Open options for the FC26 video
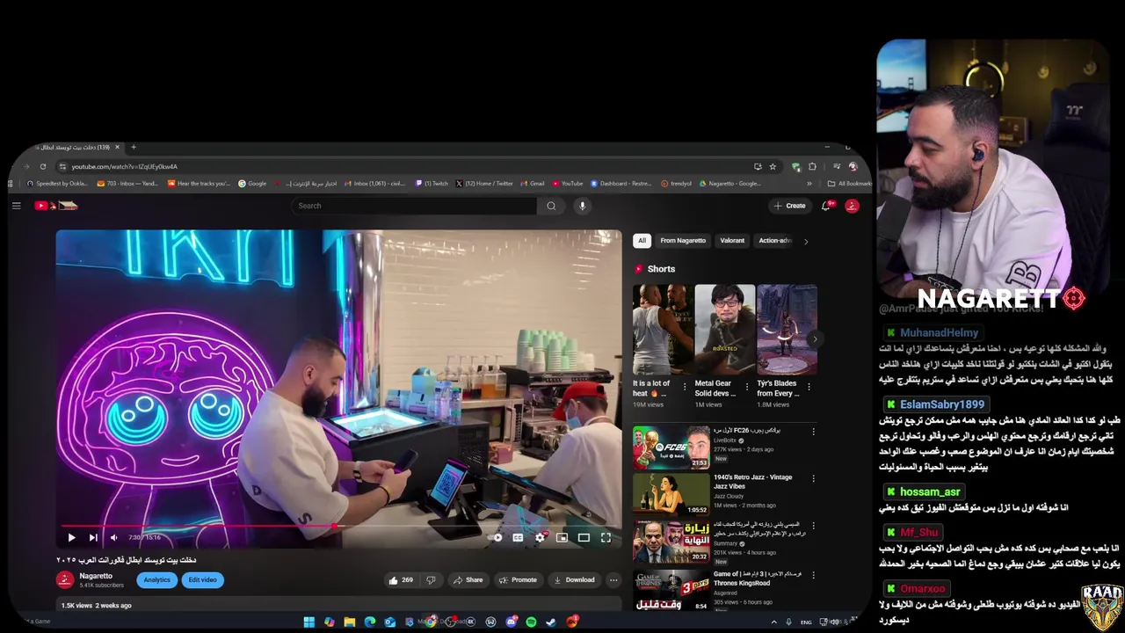The height and width of the screenshot is (633, 1125). [x=813, y=432]
